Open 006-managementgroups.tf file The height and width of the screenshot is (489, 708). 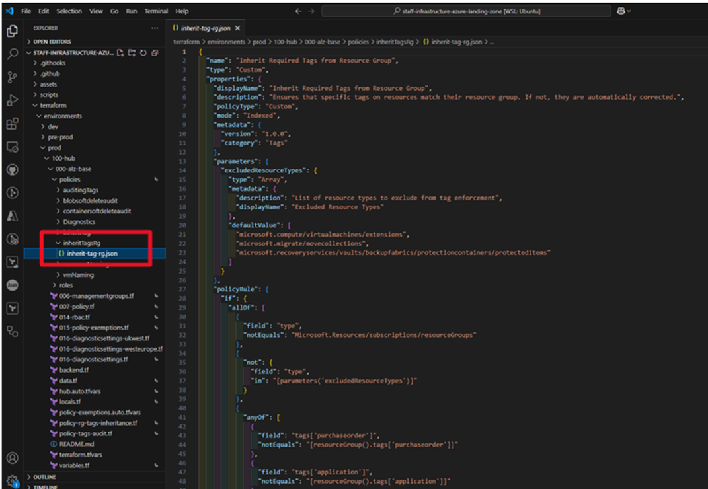point(96,296)
